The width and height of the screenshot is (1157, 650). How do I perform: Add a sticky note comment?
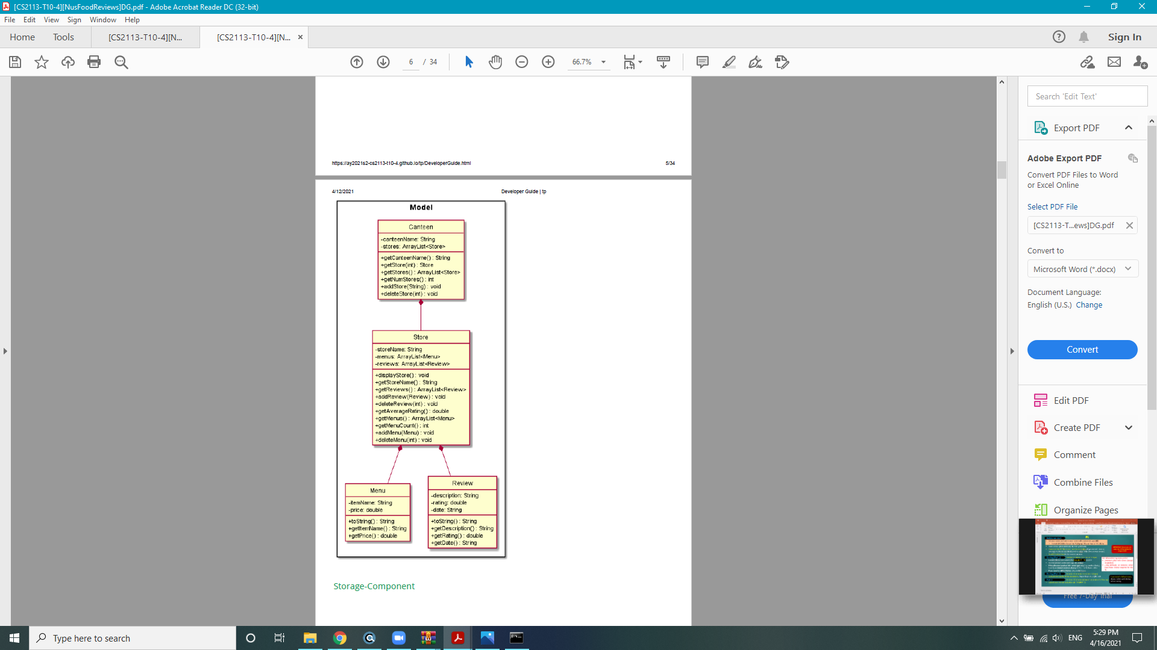pos(702,62)
